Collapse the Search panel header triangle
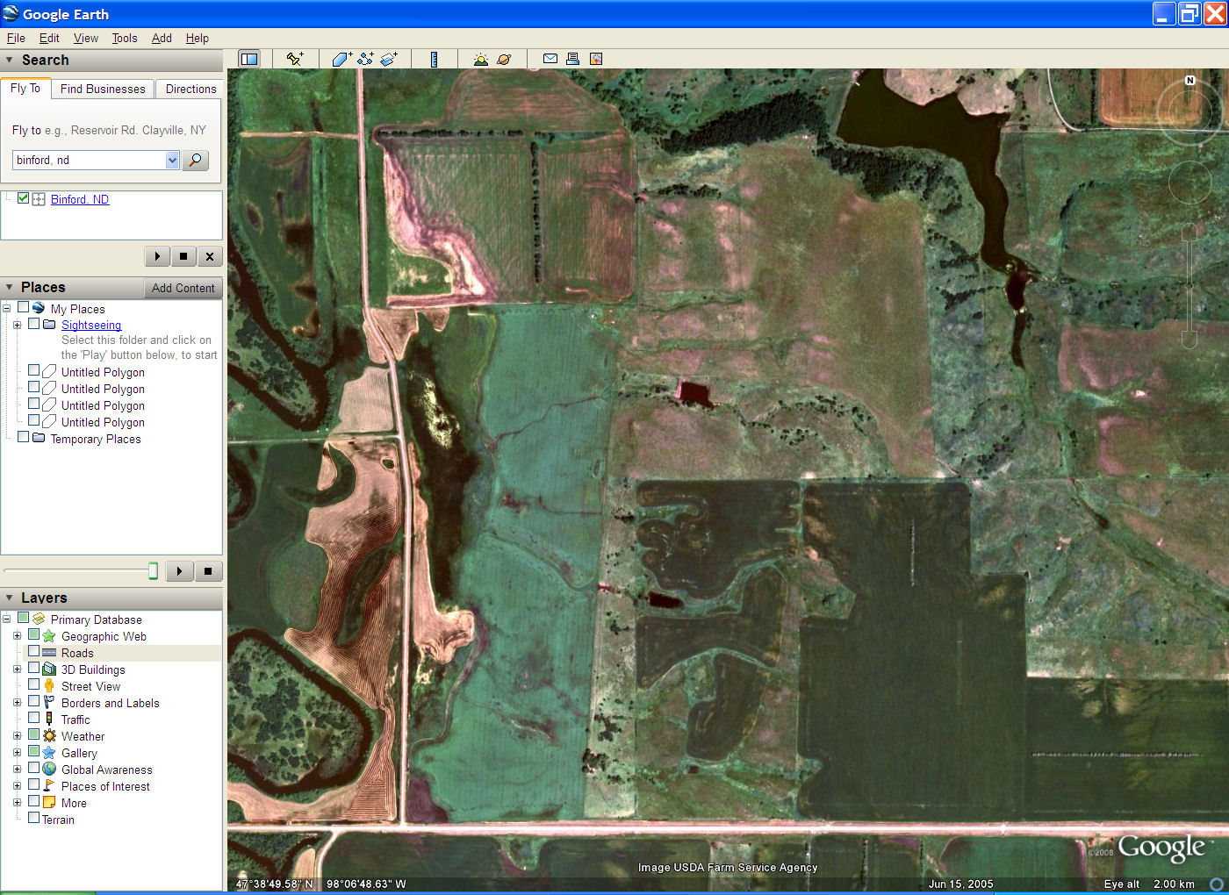The image size is (1229, 895). click(x=10, y=60)
